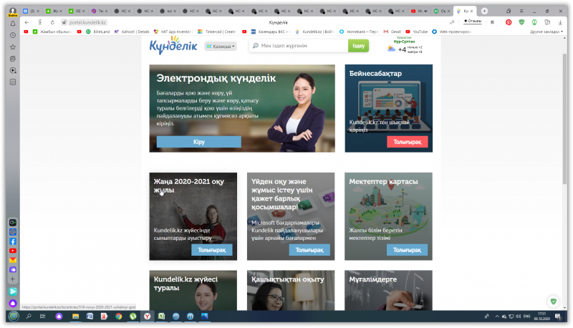Click the Pinterest extension icon
573x328 pixels.
(x=509, y=22)
